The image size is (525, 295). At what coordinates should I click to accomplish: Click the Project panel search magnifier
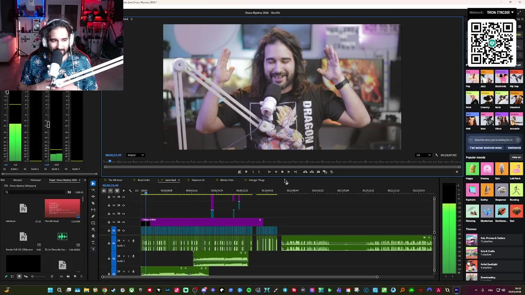7,192
